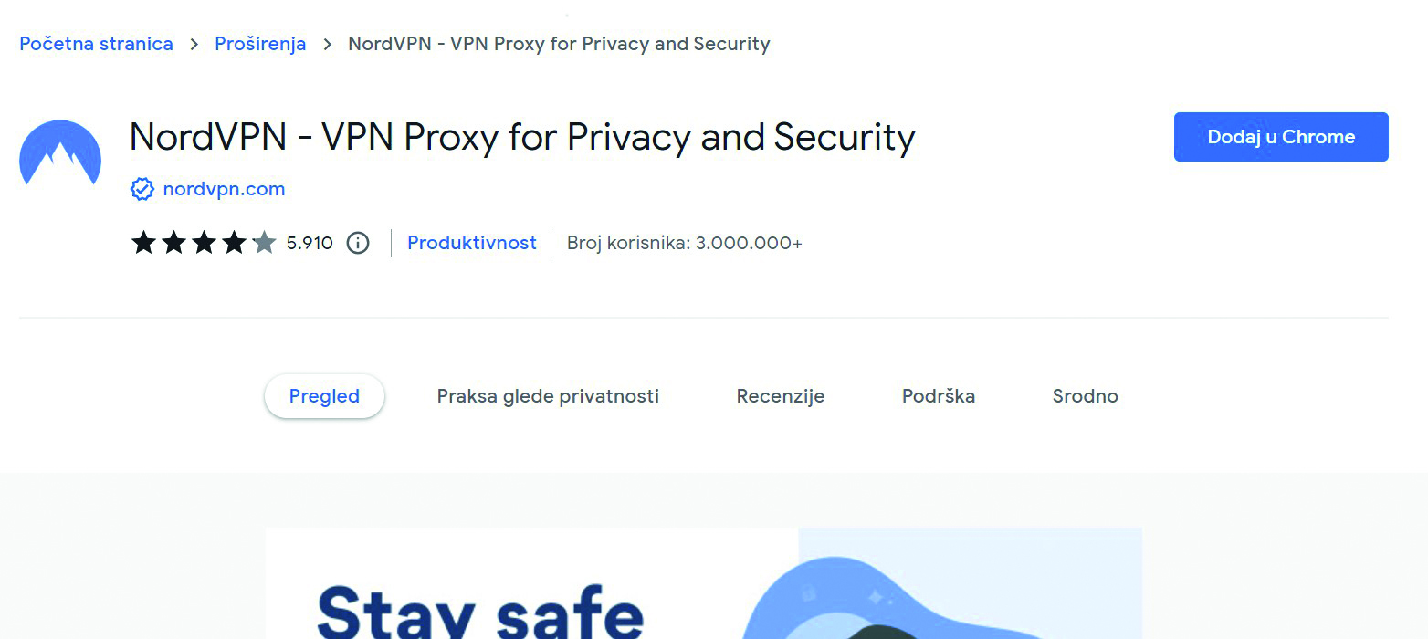
Task: Go to Početna stranica breadcrumb link
Action: click(x=96, y=44)
